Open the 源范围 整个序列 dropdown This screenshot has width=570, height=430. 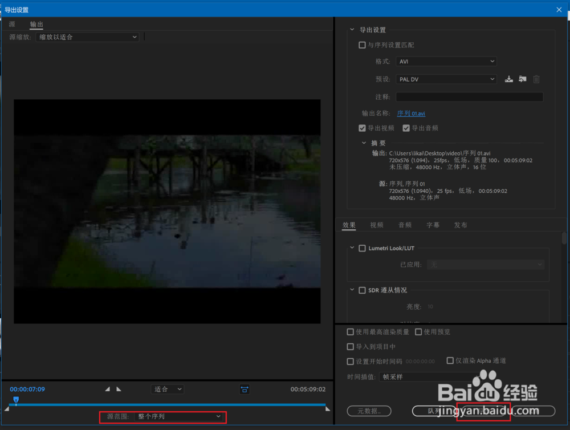tap(179, 416)
